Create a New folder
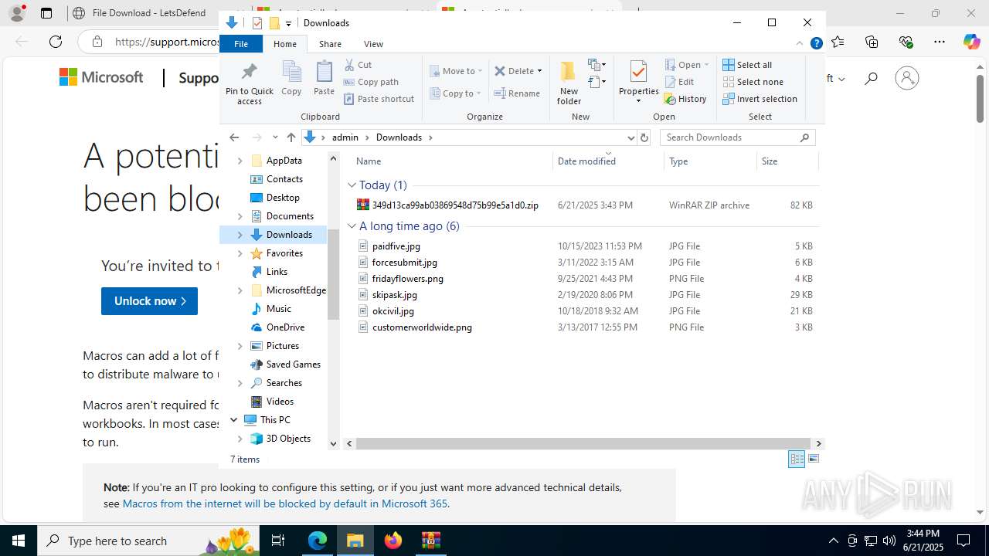 [x=569, y=83]
